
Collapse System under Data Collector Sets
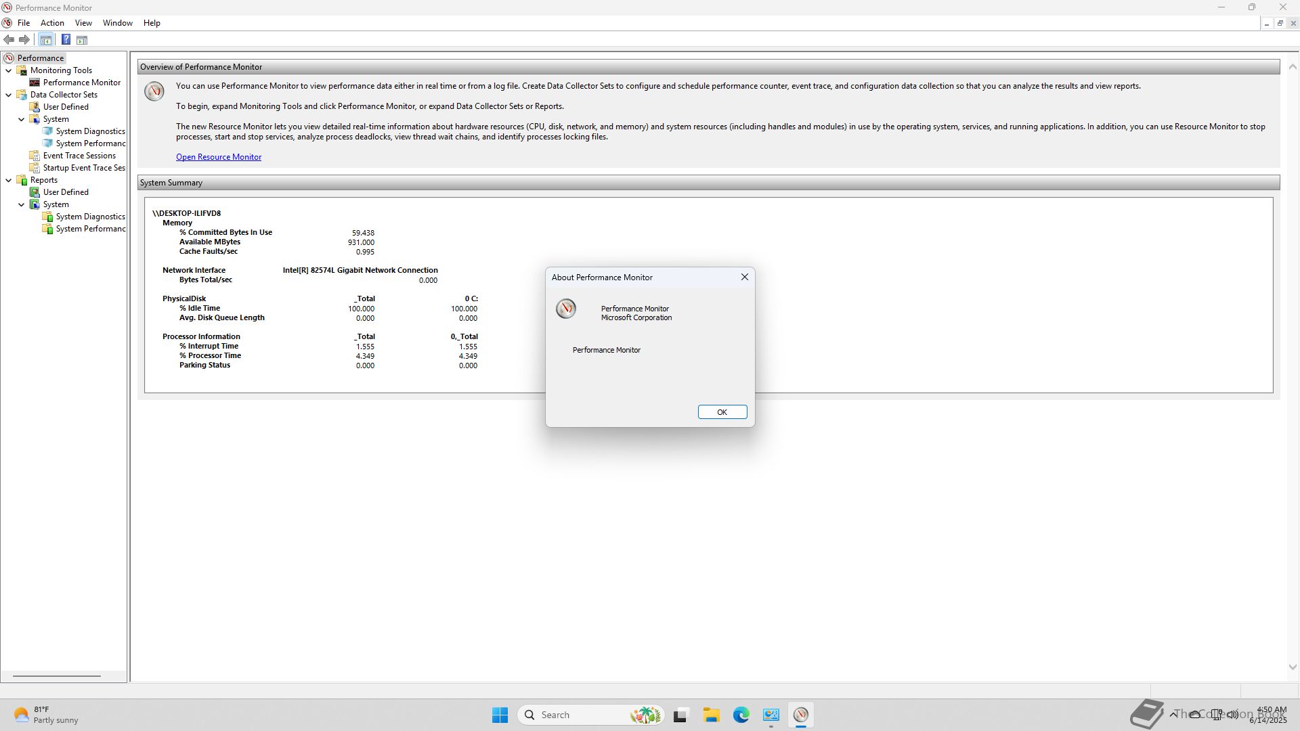click(22, 119)
